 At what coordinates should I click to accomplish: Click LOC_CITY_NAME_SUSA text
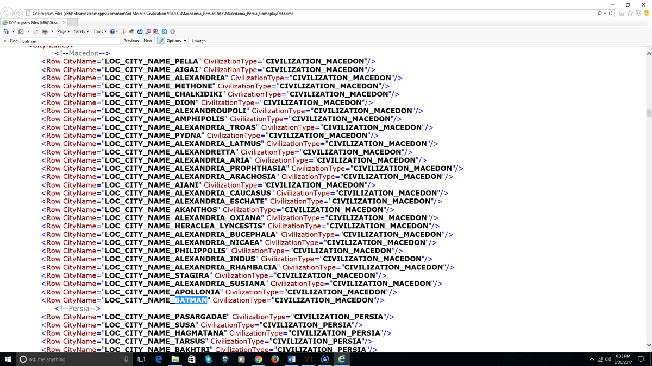(x=151, y=325)
